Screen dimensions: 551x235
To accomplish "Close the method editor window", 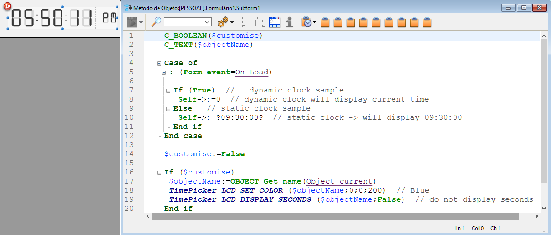I will [x=539, y=7].
